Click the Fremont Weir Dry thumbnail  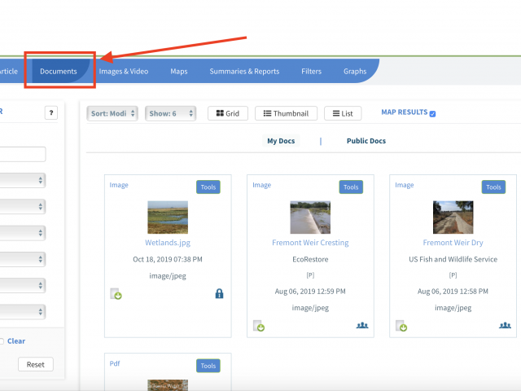[x=453, y=217]
